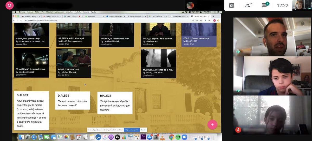Open the 05_AKERMAN_Les rendez vous post
312x141 pixels.
pyautogui.click(x=31, y=63)
